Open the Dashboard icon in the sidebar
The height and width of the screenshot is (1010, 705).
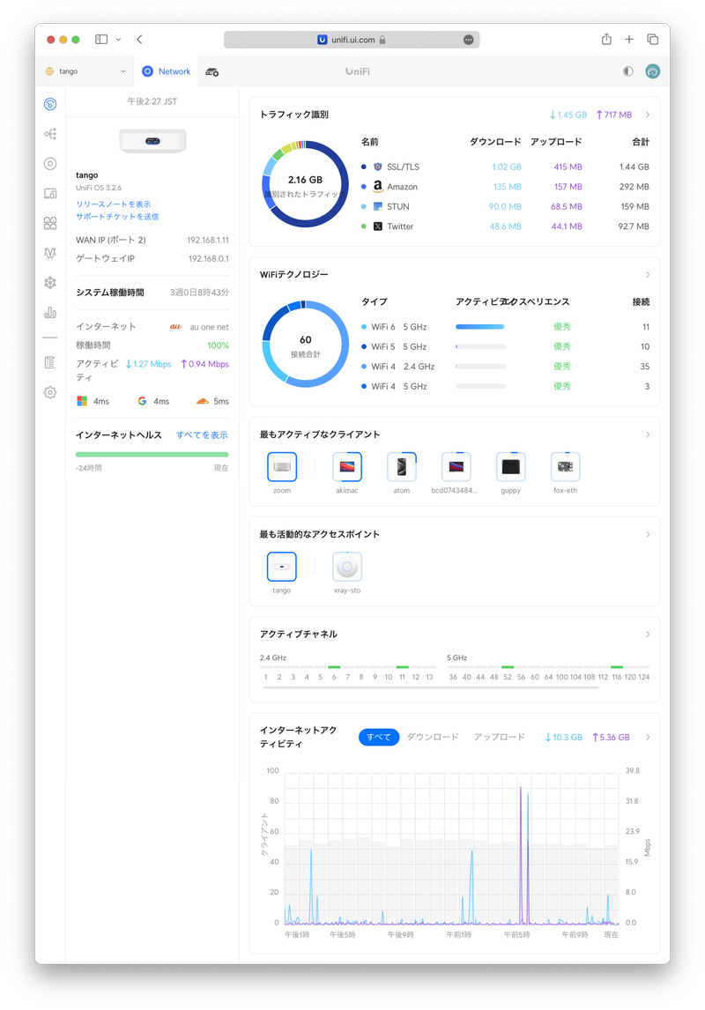tap(50, 105)
